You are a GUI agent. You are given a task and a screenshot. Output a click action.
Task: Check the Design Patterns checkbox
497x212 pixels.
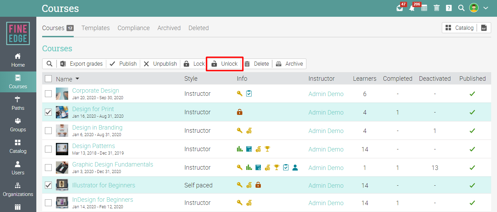coord(48,149)
